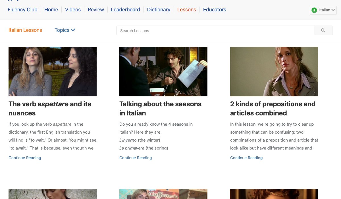
Task: Open thumbnail of seasons in Italian lesson
Action: click(x=163, y=72)
